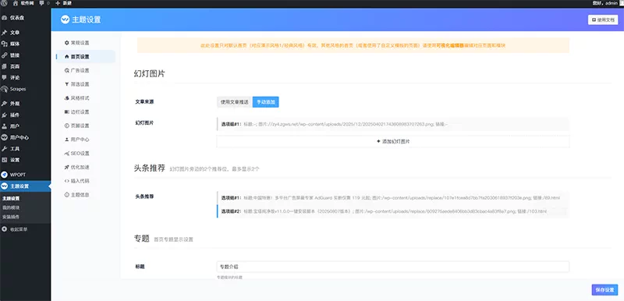Open the comments bubble icon in the admin bar
Screen dimensions: 624x301
tap(43, 3)
